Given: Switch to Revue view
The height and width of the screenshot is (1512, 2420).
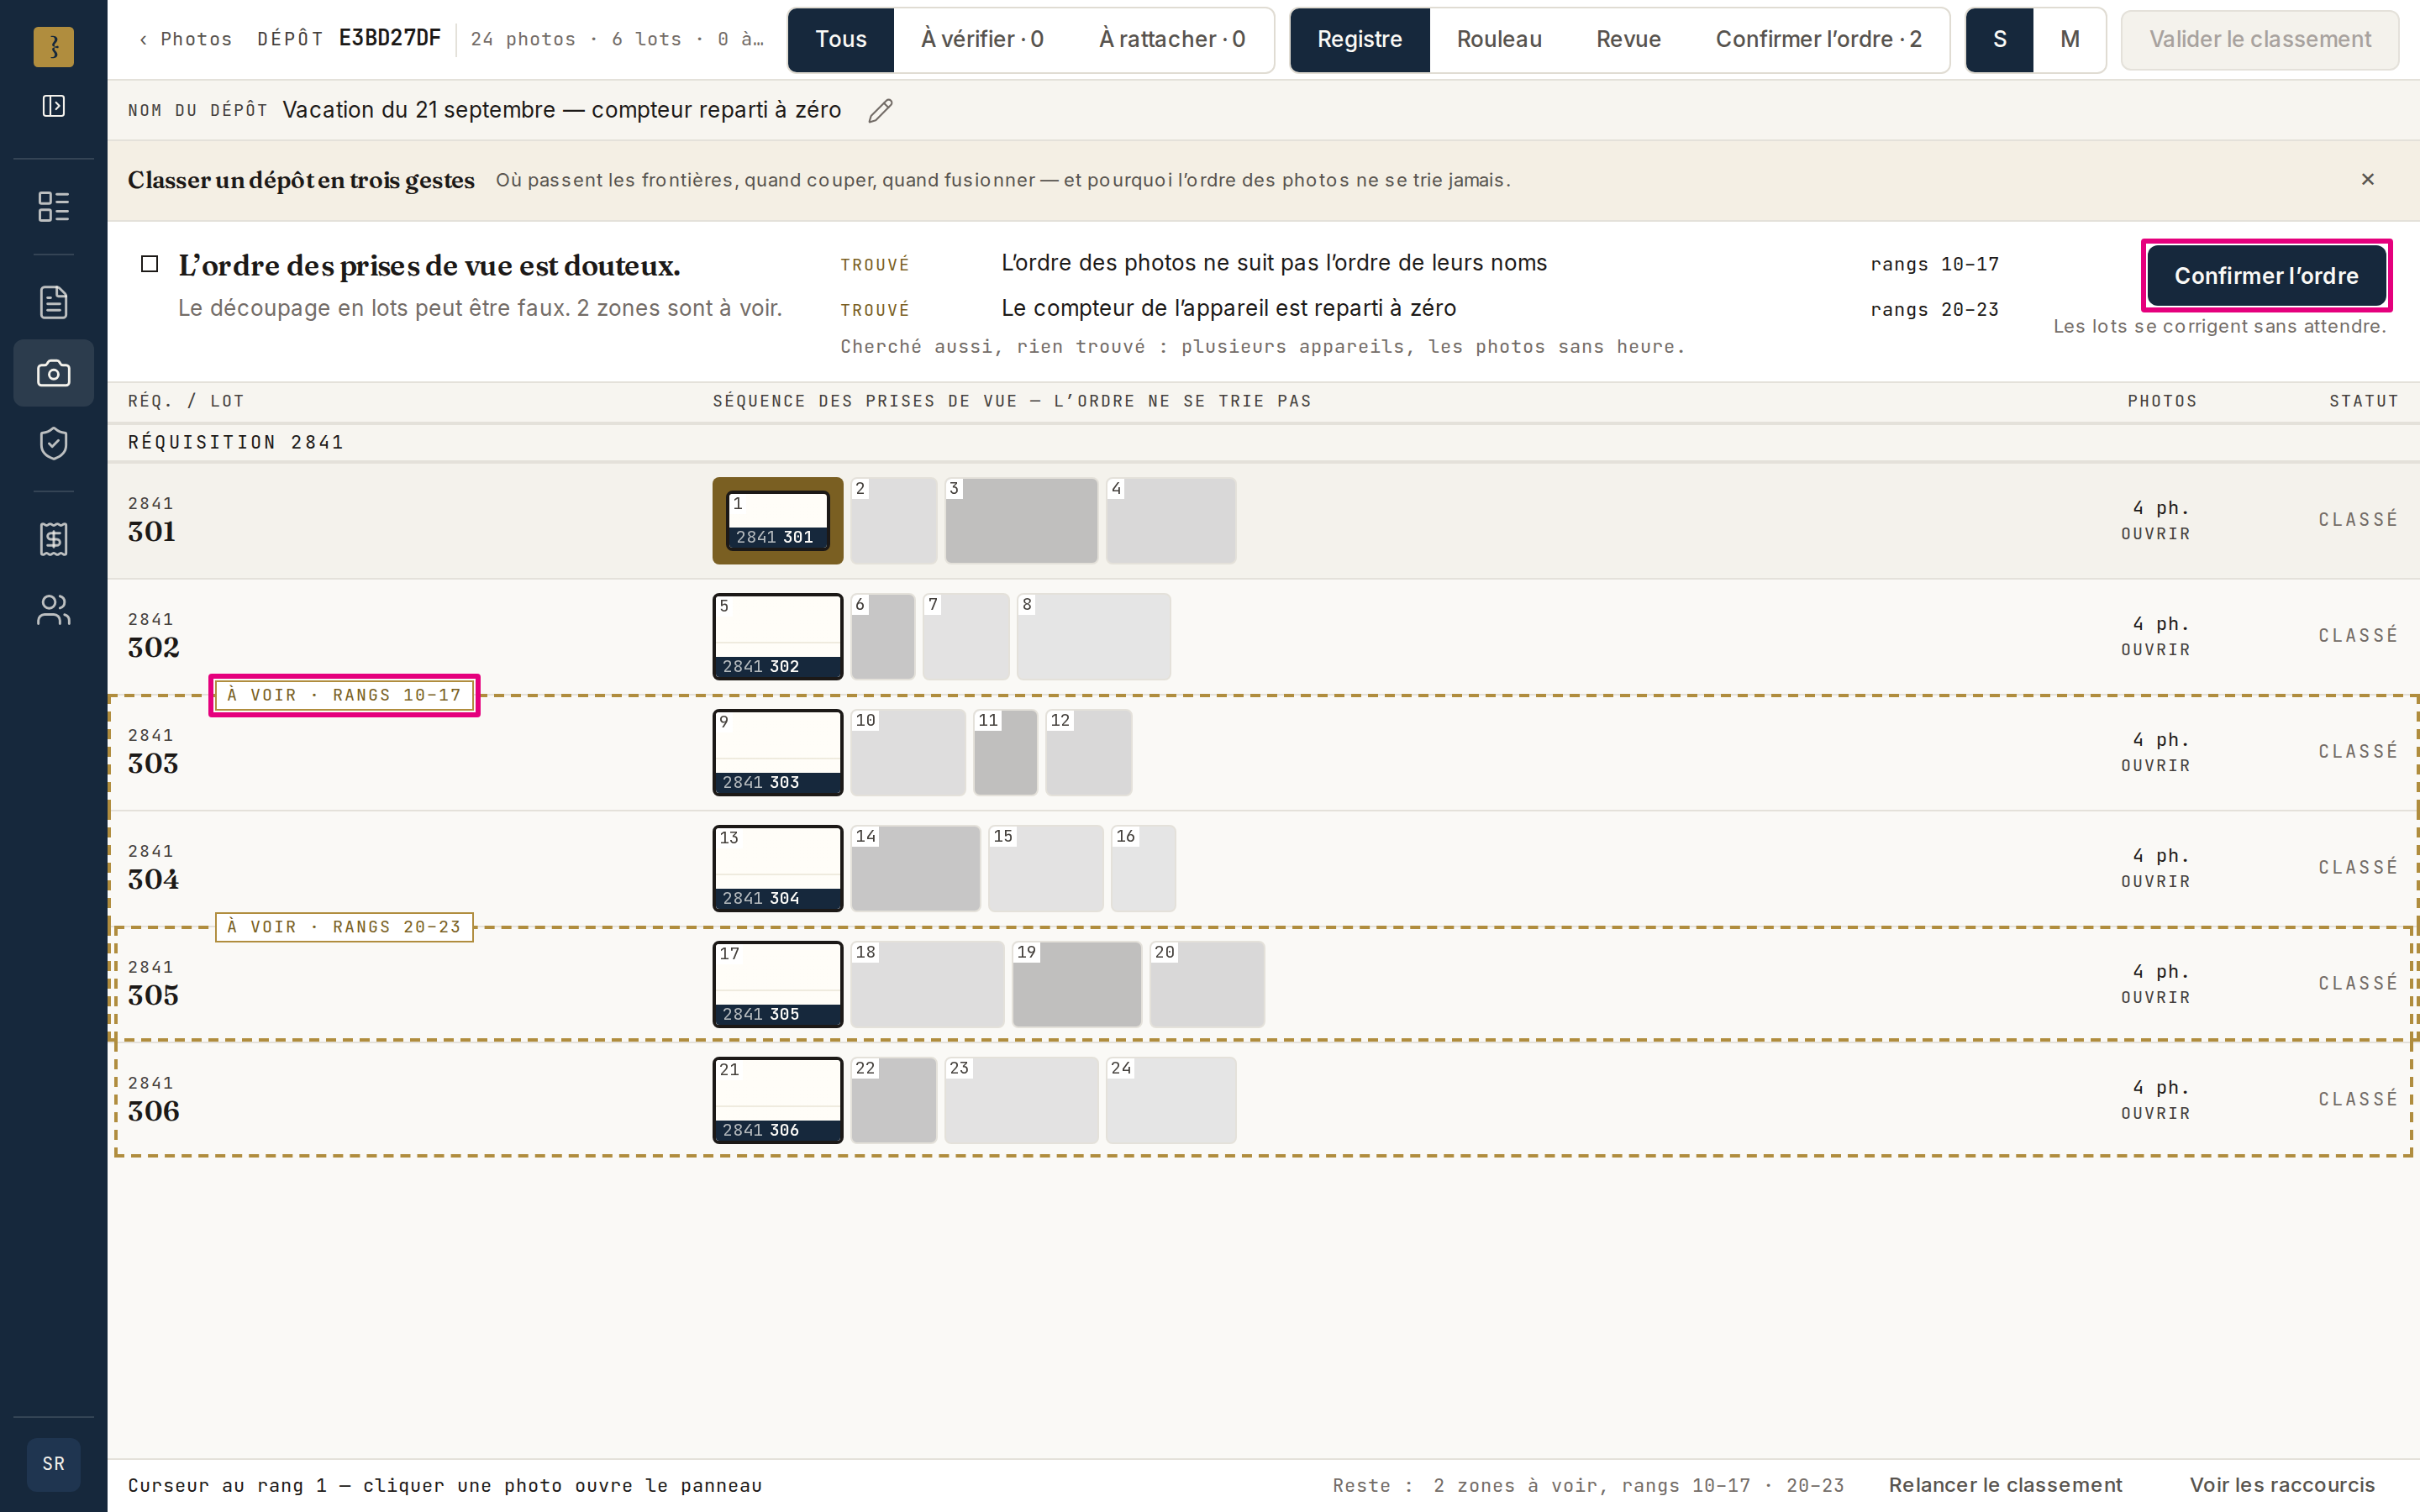Looking at the screenshot, I should [x=1628, y=39].
